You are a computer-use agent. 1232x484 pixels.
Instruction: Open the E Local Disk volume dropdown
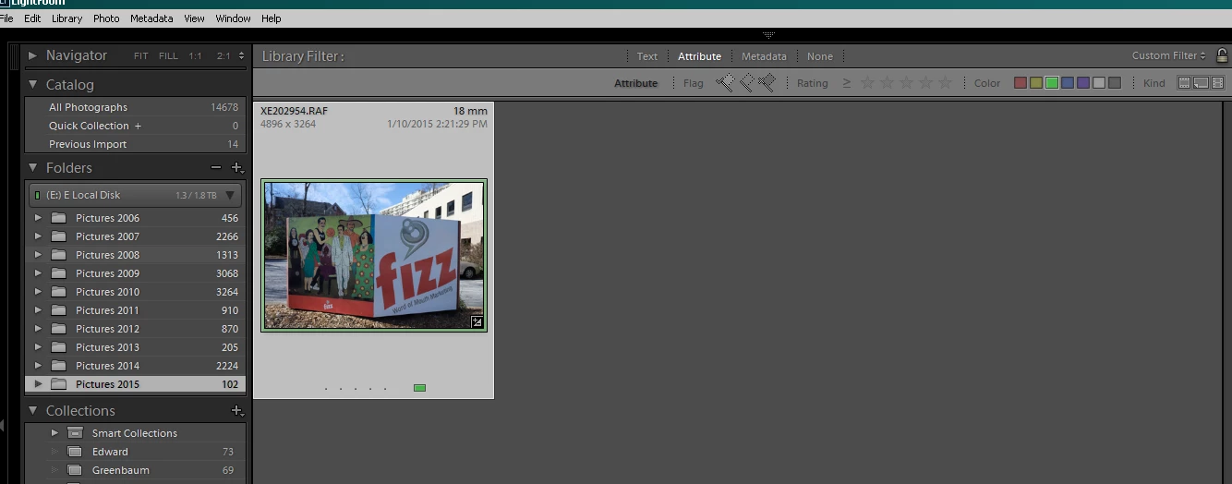pyautogui.click(x=230, y=195)
